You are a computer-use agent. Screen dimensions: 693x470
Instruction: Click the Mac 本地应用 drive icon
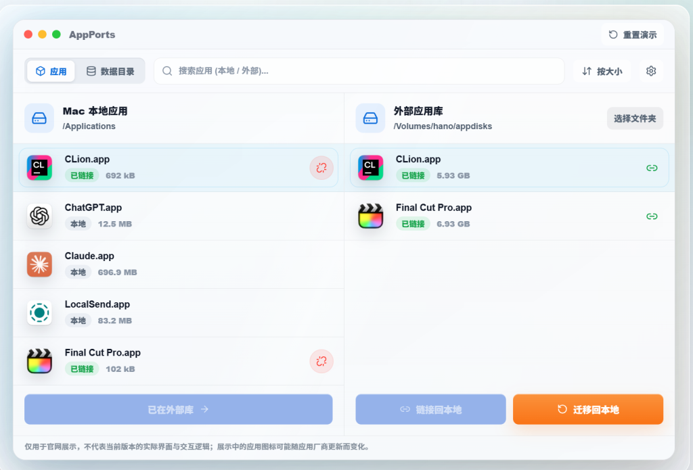pos(39,118)
